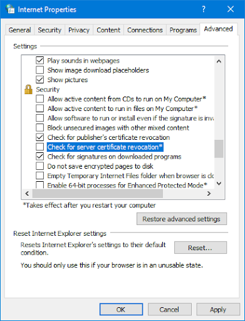Click Restore advanced settings button

182,219
